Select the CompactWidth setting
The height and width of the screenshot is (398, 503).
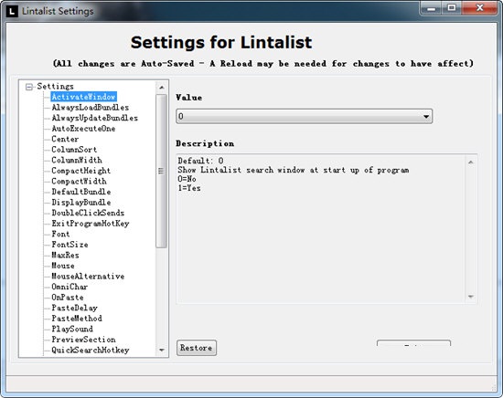(79, 182)
